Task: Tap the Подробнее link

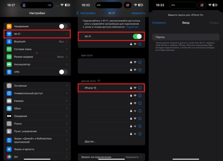Action: coord(133,27)
